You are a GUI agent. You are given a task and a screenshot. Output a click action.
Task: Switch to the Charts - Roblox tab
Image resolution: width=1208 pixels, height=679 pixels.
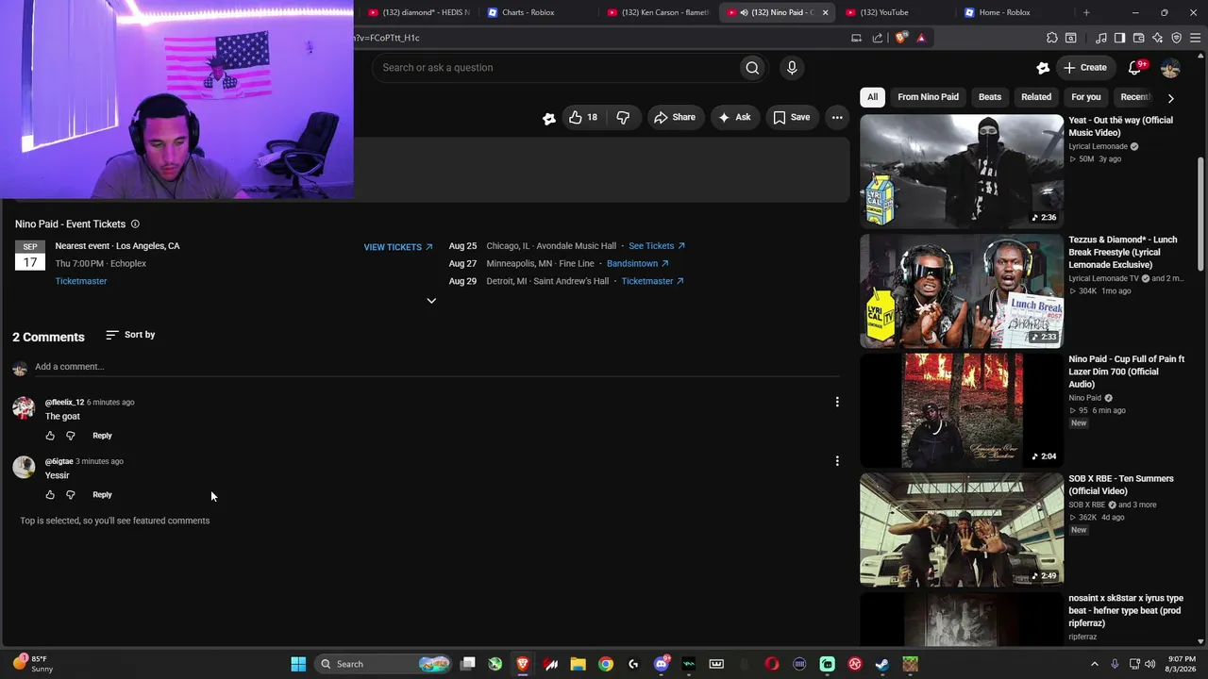[x=535, y=12]
